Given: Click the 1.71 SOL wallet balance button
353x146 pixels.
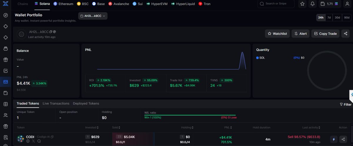Looking at the screenshot, I should coord(330,4).
